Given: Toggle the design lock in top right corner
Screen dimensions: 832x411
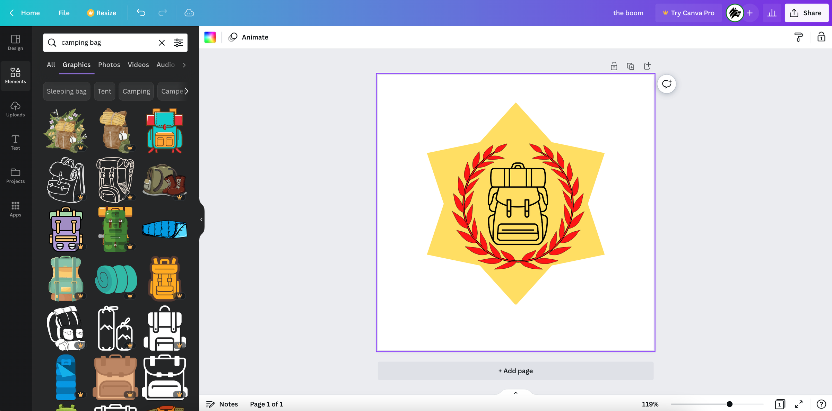Looking at the screenshot, I should (x=821, y=37).
